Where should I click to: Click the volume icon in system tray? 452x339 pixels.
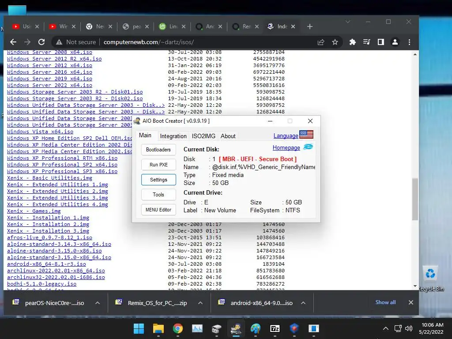(x=408, y=328)
